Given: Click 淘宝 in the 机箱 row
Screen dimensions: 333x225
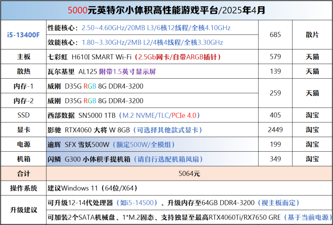Looking at the screenshot, I should 313,159.
